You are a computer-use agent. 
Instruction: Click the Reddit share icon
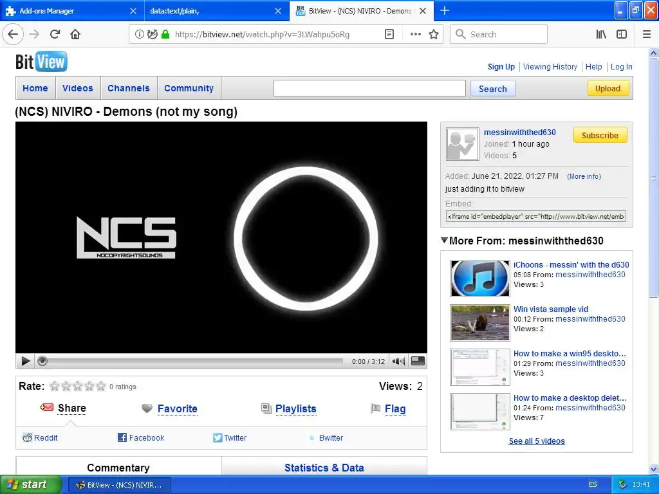tap(27, 437)
